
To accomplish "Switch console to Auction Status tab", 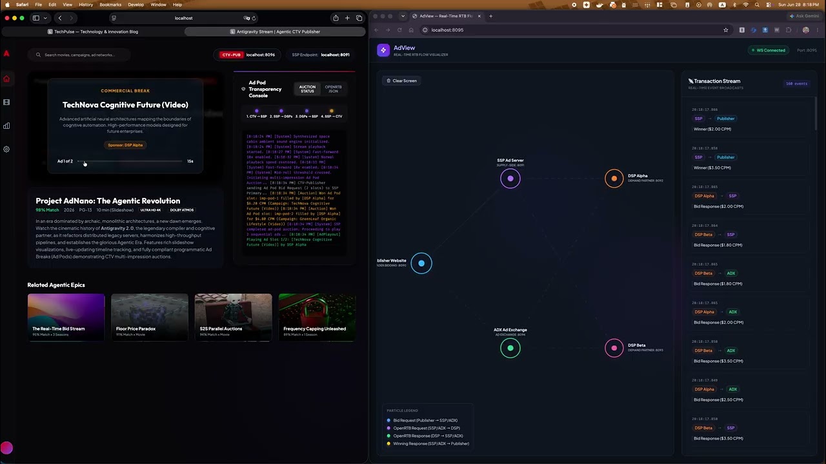I will (307, 89).
